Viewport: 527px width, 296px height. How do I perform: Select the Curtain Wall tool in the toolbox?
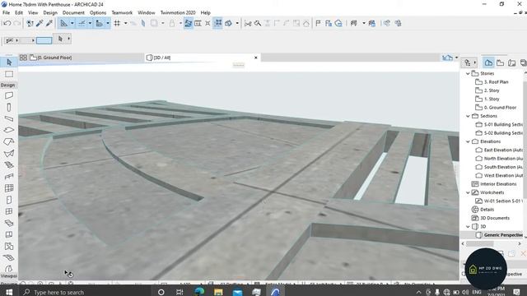tap(9, 188)
